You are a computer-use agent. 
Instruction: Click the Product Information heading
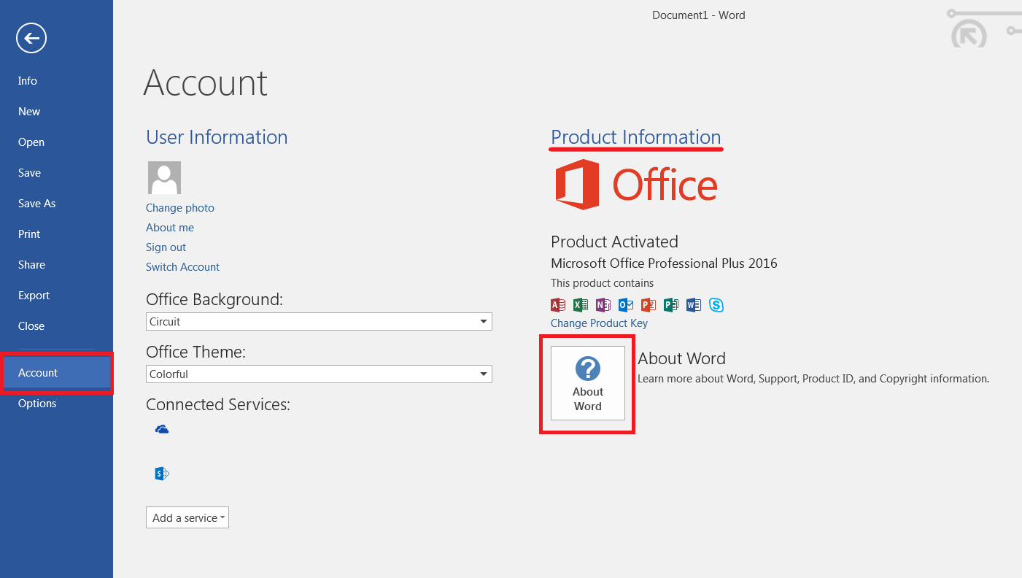635,137
